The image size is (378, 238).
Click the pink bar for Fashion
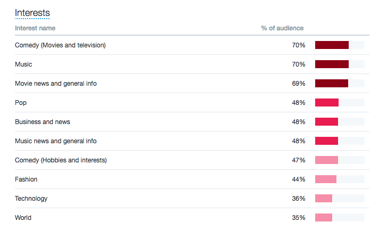coord(326,179)
